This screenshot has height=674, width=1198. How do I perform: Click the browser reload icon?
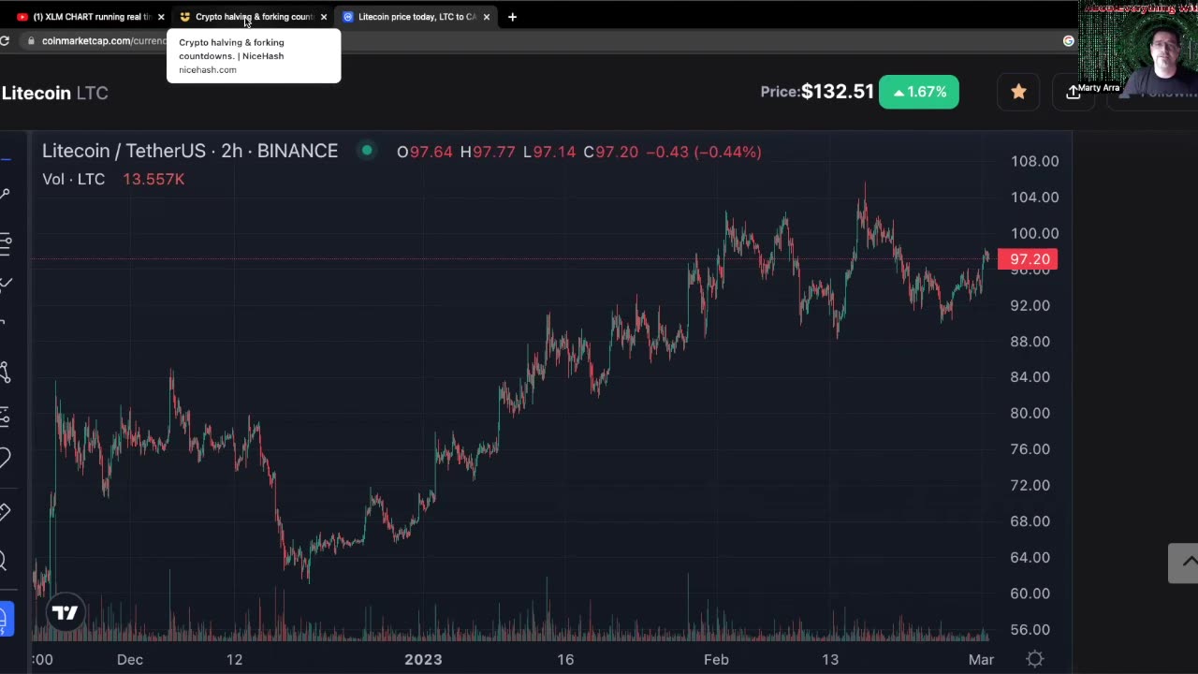[6, 40]
